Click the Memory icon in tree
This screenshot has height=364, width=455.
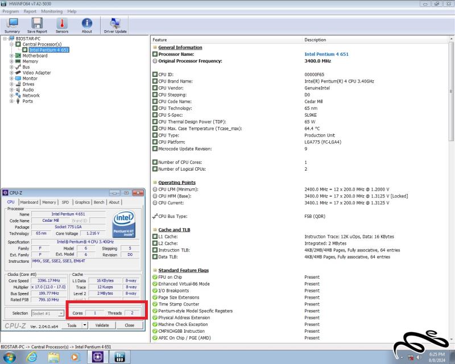point(18,61)
